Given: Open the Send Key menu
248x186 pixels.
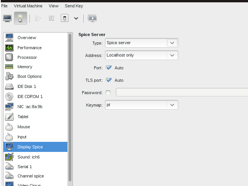Looking at the screenshot, I should (74, 6).
